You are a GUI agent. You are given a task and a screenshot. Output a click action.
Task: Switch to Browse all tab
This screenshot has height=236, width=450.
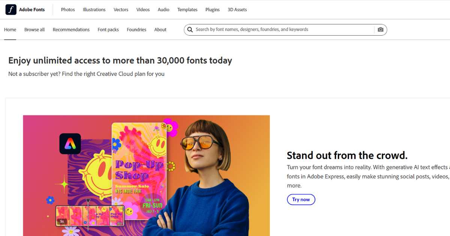coord(34,30)
